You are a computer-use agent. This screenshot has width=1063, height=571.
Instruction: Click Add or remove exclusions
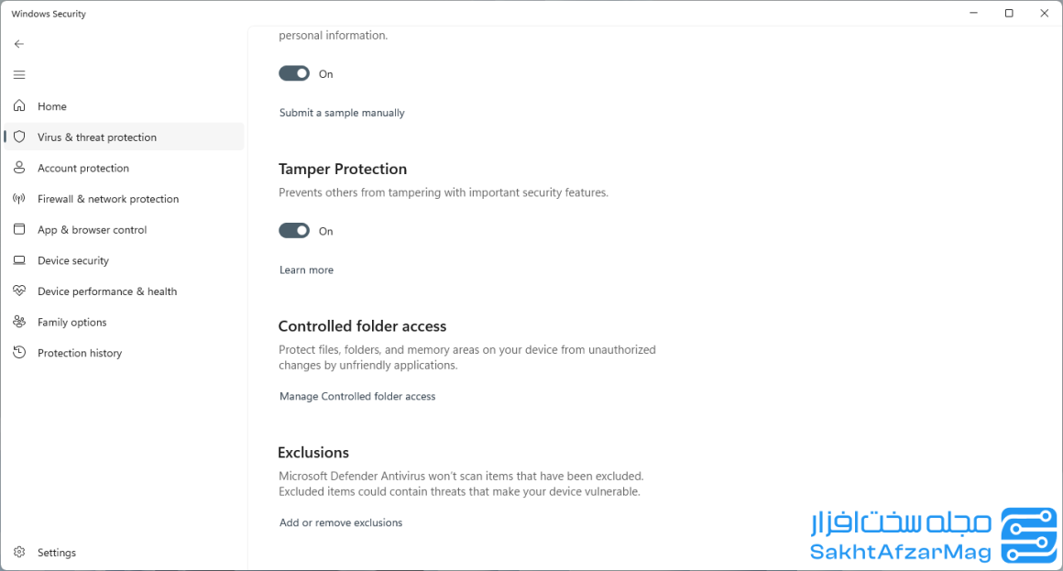pos(341,522)
